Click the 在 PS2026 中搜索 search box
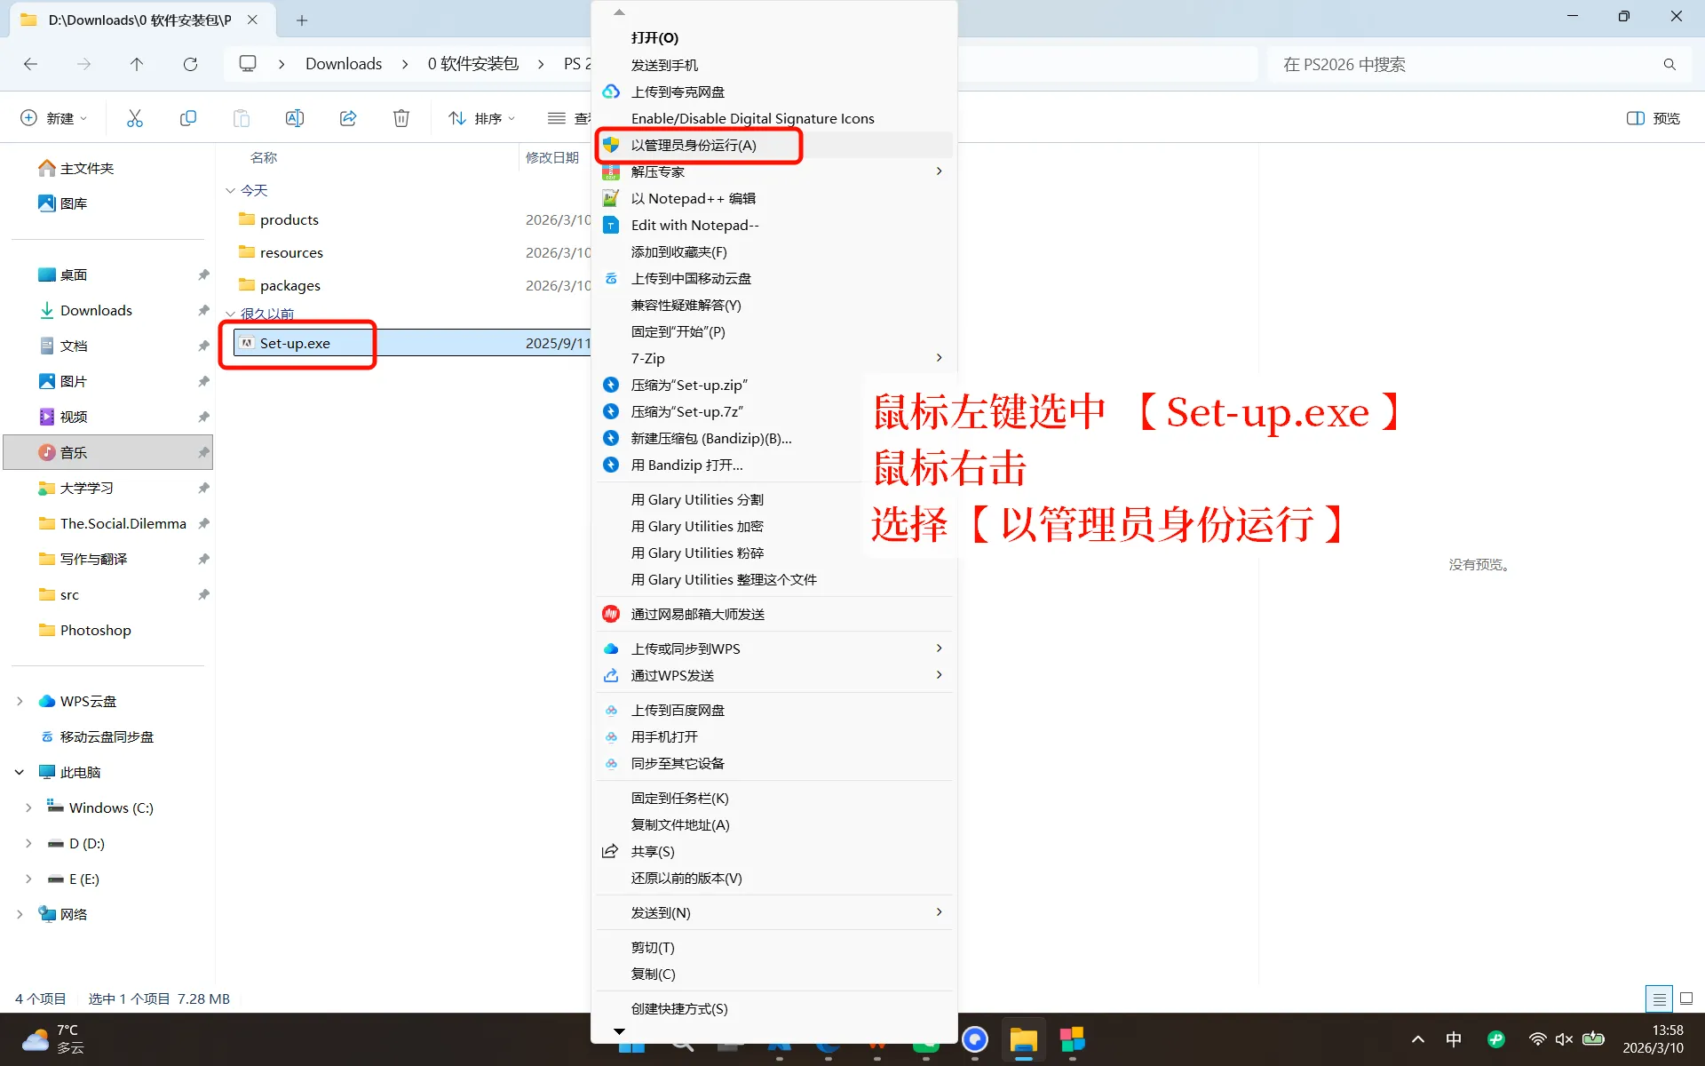The height and width of the screenshot is (1066, 1705). (x=1421, y=64)
